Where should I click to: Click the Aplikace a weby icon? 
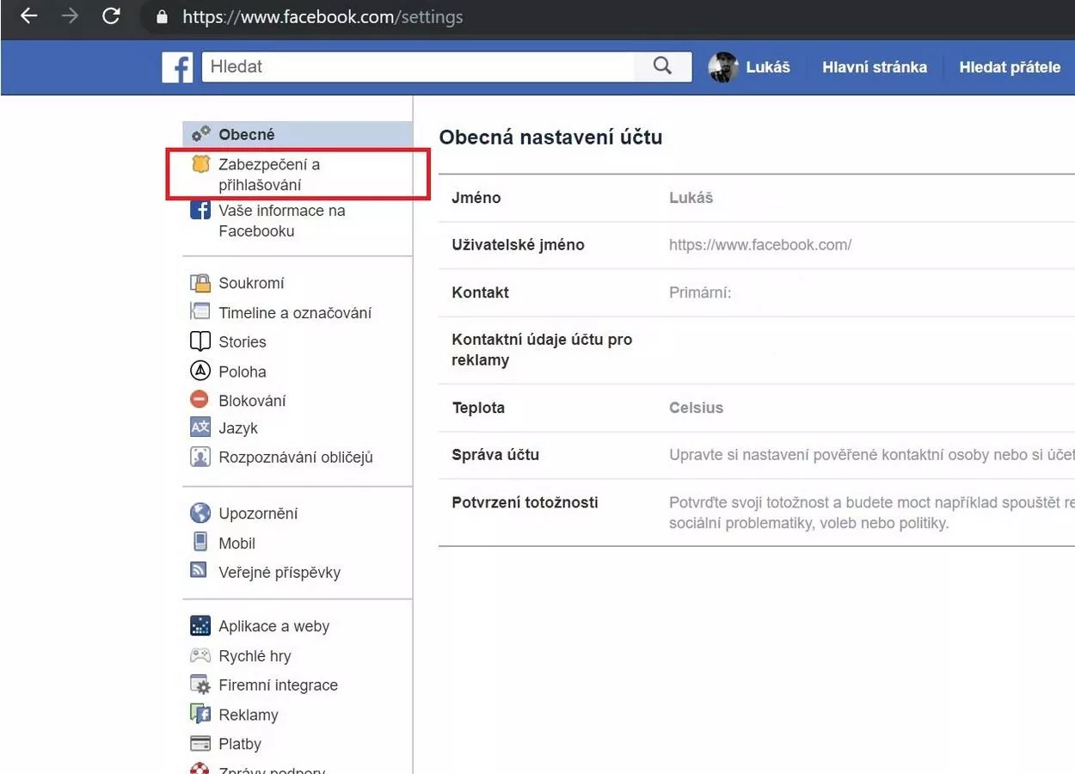(x=200, y=625)
